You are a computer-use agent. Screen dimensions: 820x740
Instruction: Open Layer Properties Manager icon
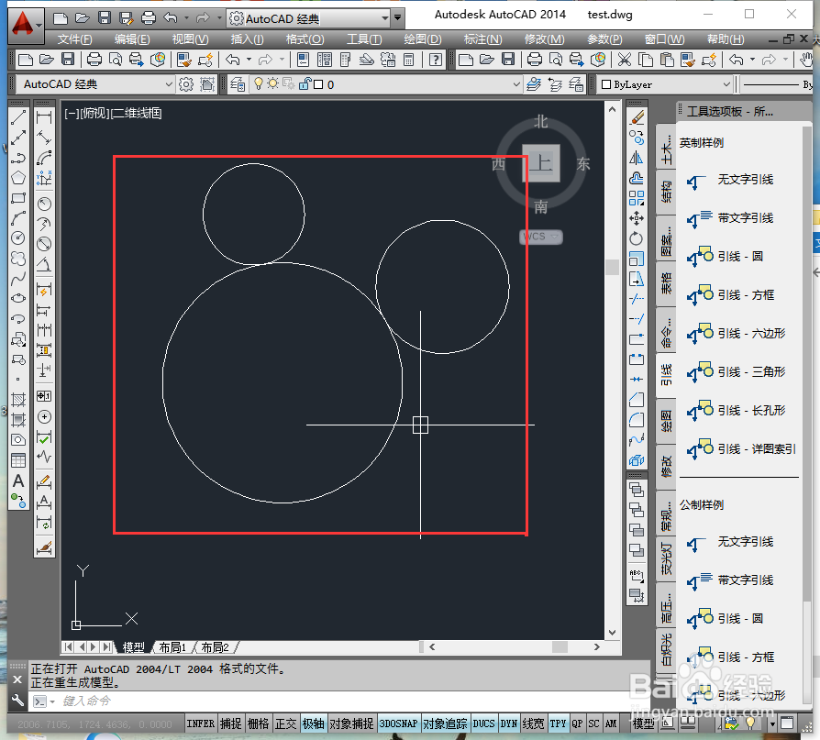click(x=238, y=84)
